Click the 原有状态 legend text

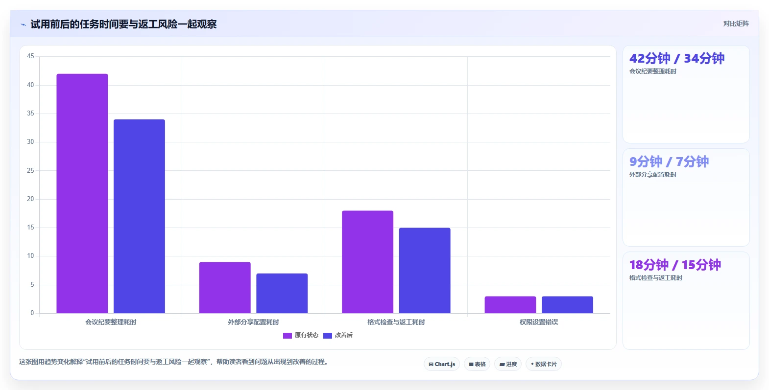pyautogui.click(x=306, y=335)
